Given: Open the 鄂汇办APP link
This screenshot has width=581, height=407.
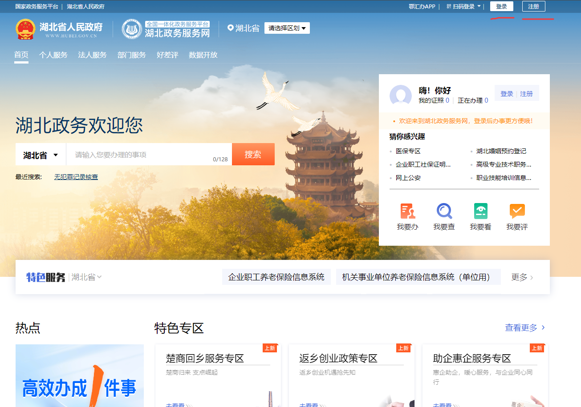Looking at the screenshot, I should point(422,7).
